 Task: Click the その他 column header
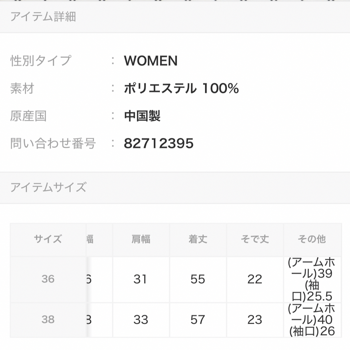pos(312,239)
